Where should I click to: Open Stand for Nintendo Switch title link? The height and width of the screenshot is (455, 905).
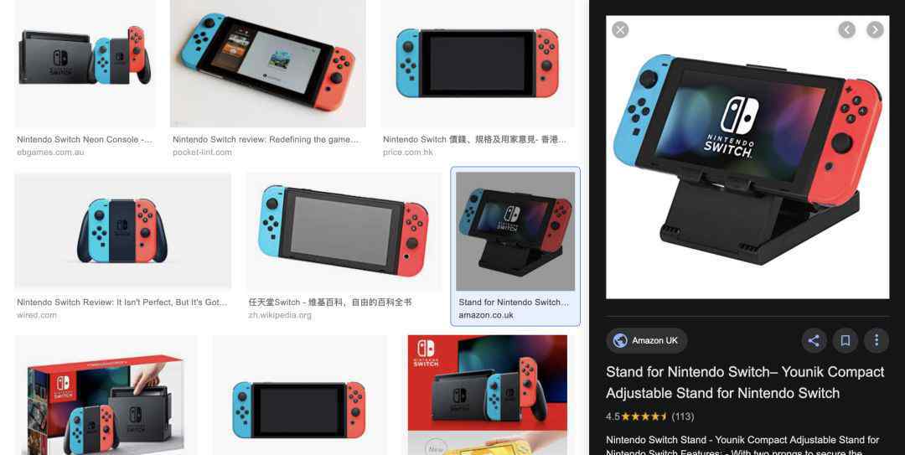pos(745,382)
